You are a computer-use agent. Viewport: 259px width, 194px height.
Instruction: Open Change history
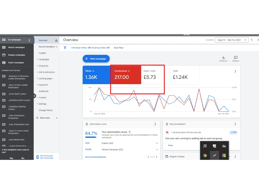click(x=46, y=110)
